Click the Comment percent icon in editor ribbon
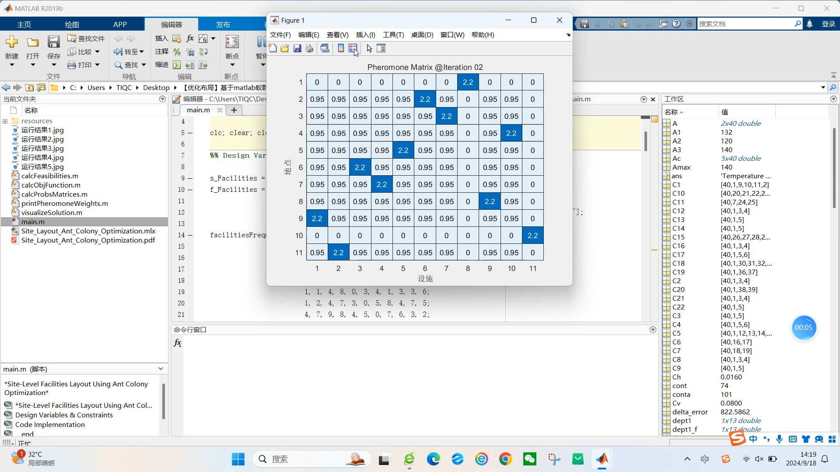840x472 pixels. point(177,52)
